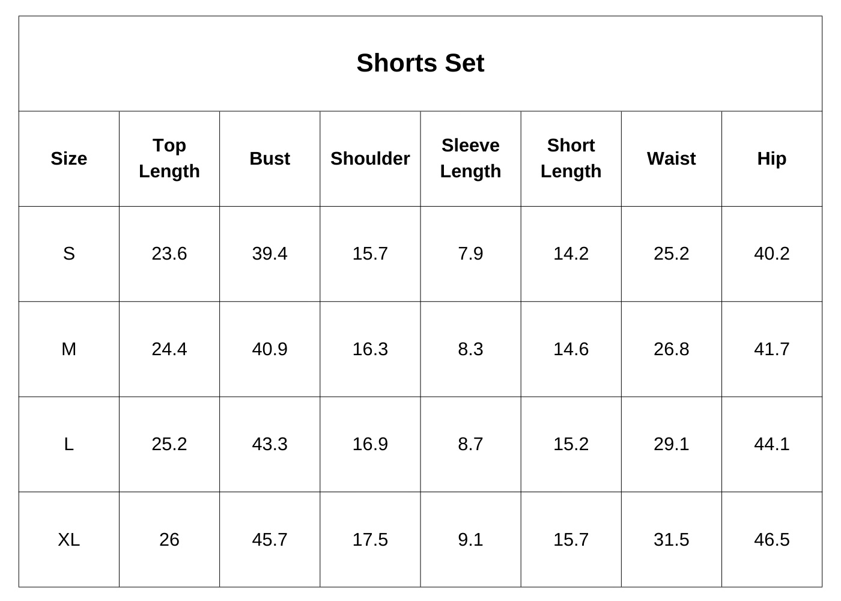The width and height of the screenshot is (841, 601).
Task: Select the Size column header
Action: click(69, 159)
